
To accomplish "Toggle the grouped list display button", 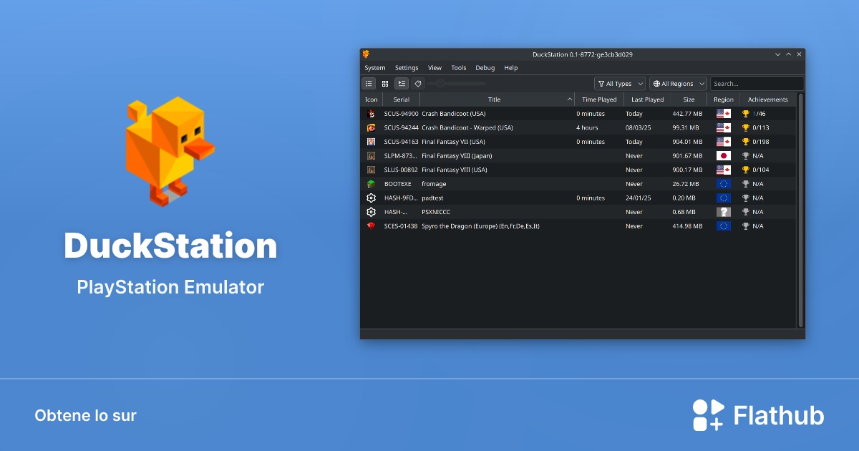I will click(402, 83).
